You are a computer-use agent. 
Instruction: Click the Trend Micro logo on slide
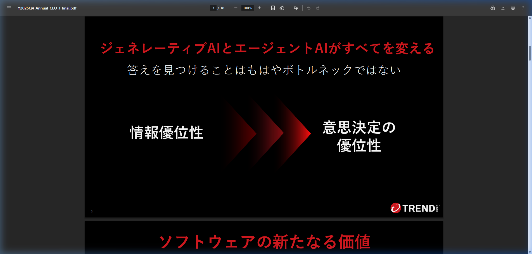point(415,208)
